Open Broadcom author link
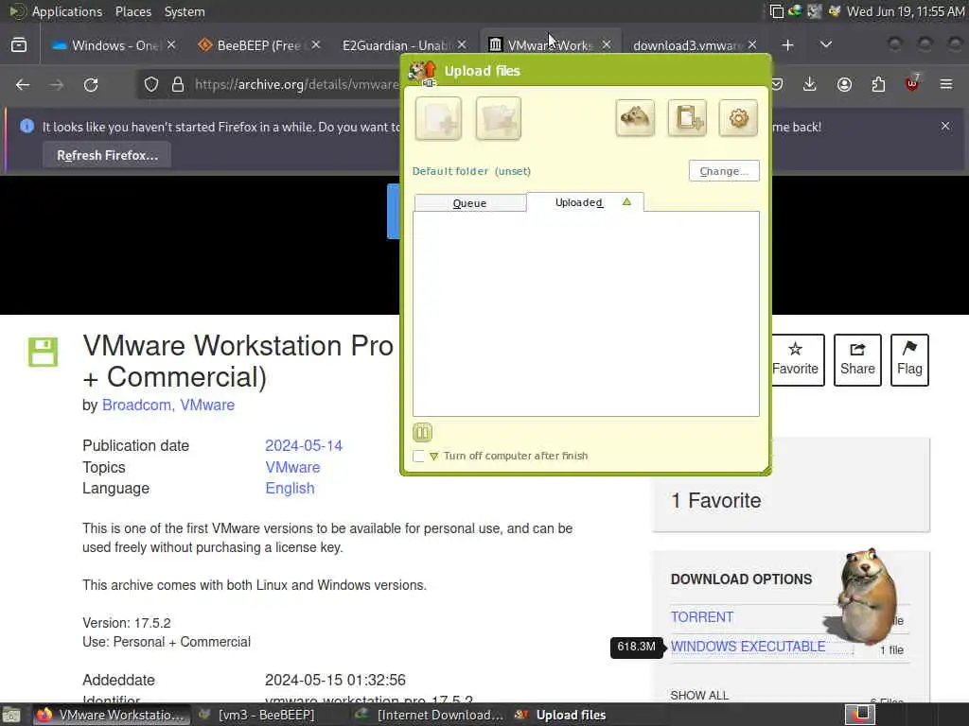Image resolution: width=969 pixels, height=726 pixels. [x=136, y=405]
